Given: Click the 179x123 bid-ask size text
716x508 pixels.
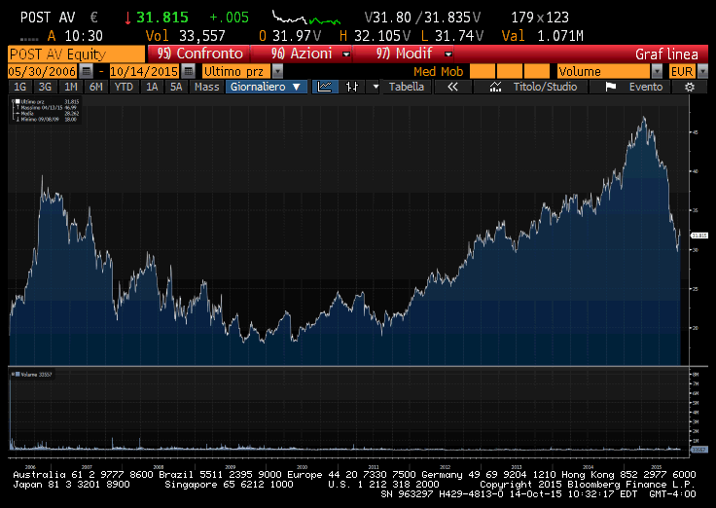Looking at the screenshot, I should (x=540, y=18).
